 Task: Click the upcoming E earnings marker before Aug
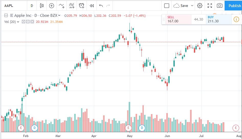[x=236, y=128]
